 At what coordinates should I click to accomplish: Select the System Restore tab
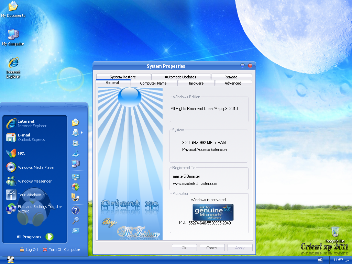123,77
